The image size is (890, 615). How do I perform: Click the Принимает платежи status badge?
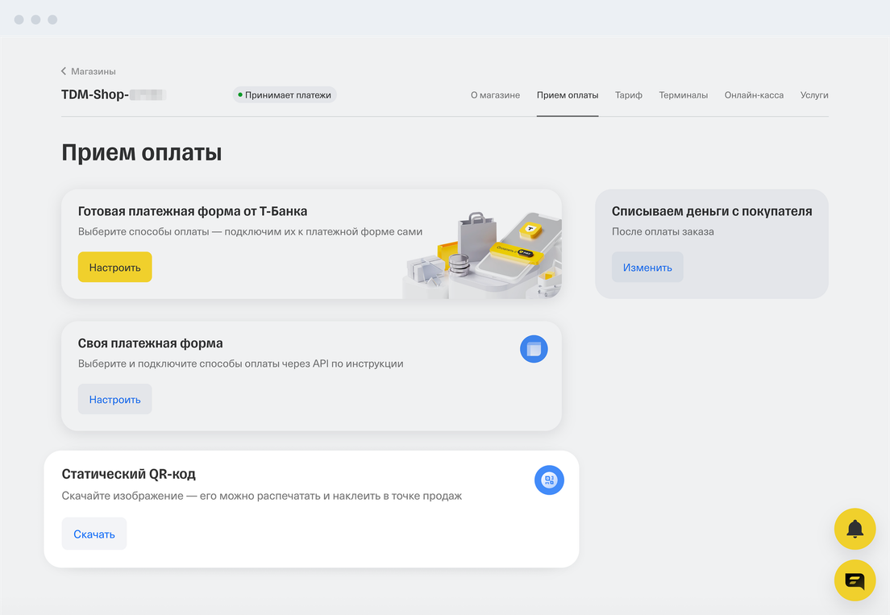(x=285, y=95)
